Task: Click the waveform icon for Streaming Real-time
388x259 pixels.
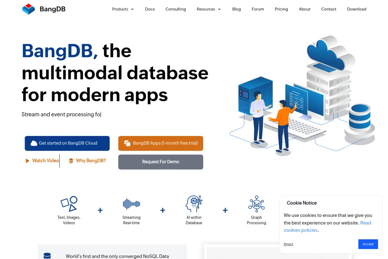Action: coord(131,204)
